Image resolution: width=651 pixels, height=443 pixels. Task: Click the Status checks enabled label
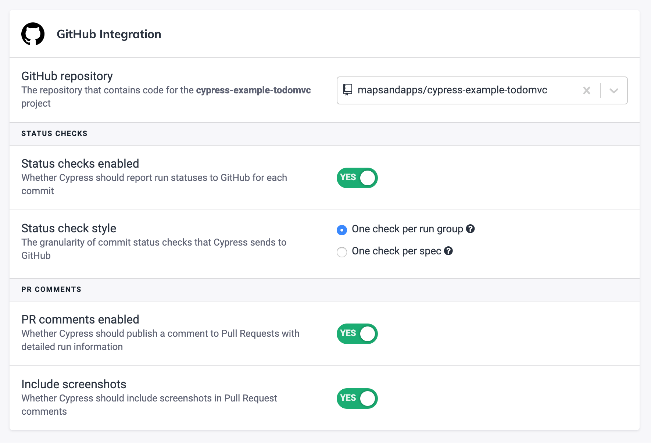click(80, 163)
